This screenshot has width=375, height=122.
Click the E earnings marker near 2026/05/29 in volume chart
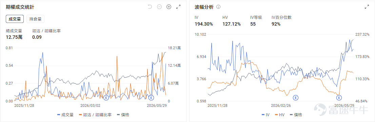tap(151, 97)
